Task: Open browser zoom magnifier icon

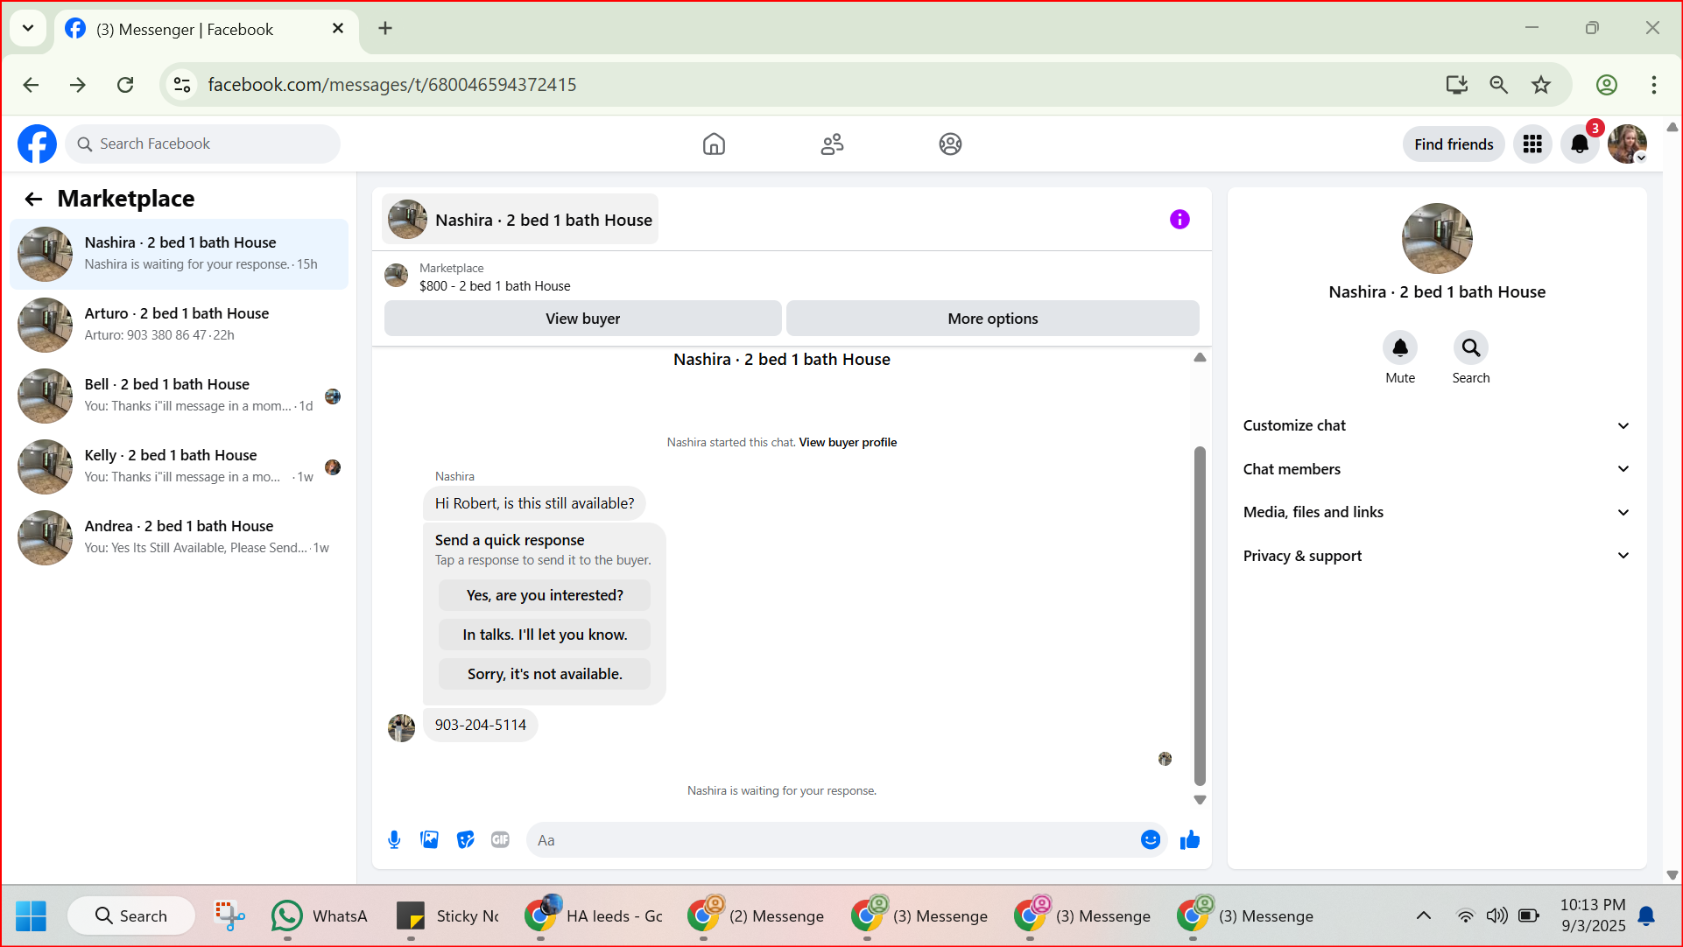Action: coord(1499,85)
